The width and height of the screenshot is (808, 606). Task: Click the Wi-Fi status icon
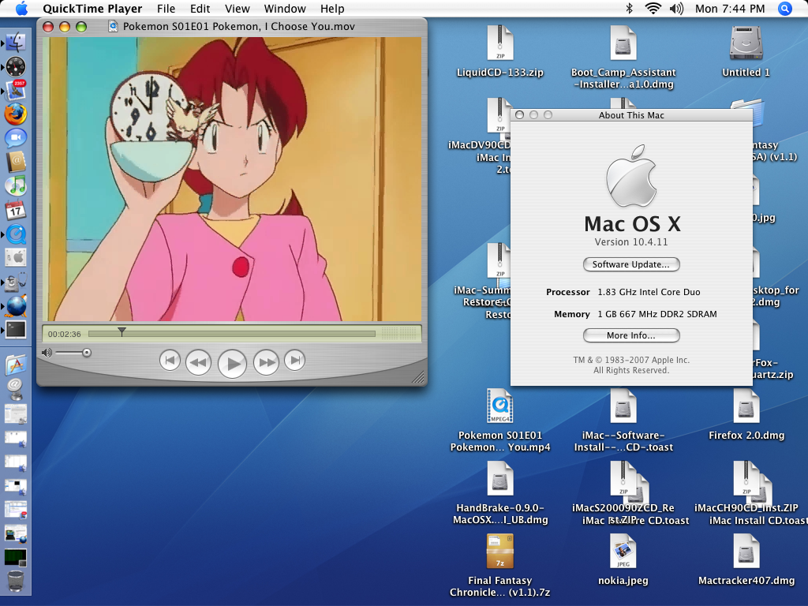click(x=652, y=9)
